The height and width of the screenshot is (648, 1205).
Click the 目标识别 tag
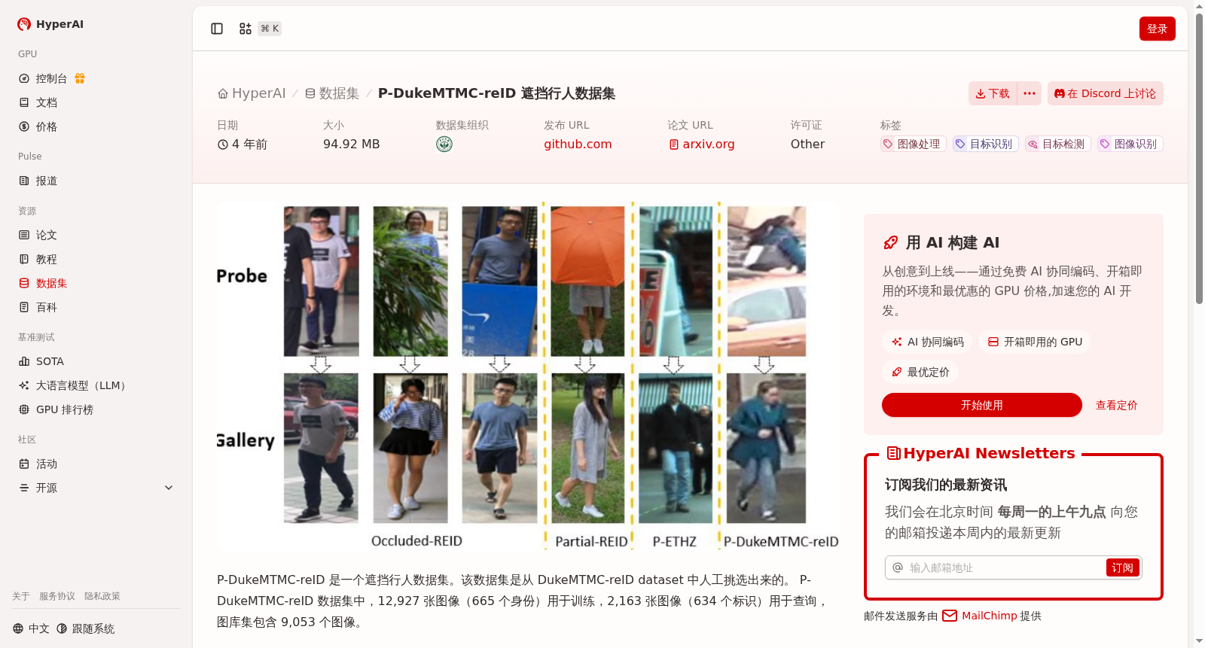[x=984, y=144]
